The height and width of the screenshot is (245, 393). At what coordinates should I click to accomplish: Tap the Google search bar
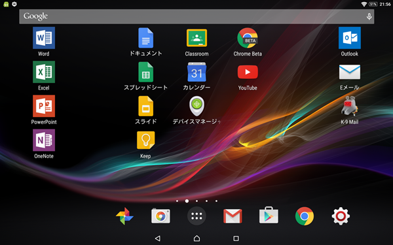point(196,16)
